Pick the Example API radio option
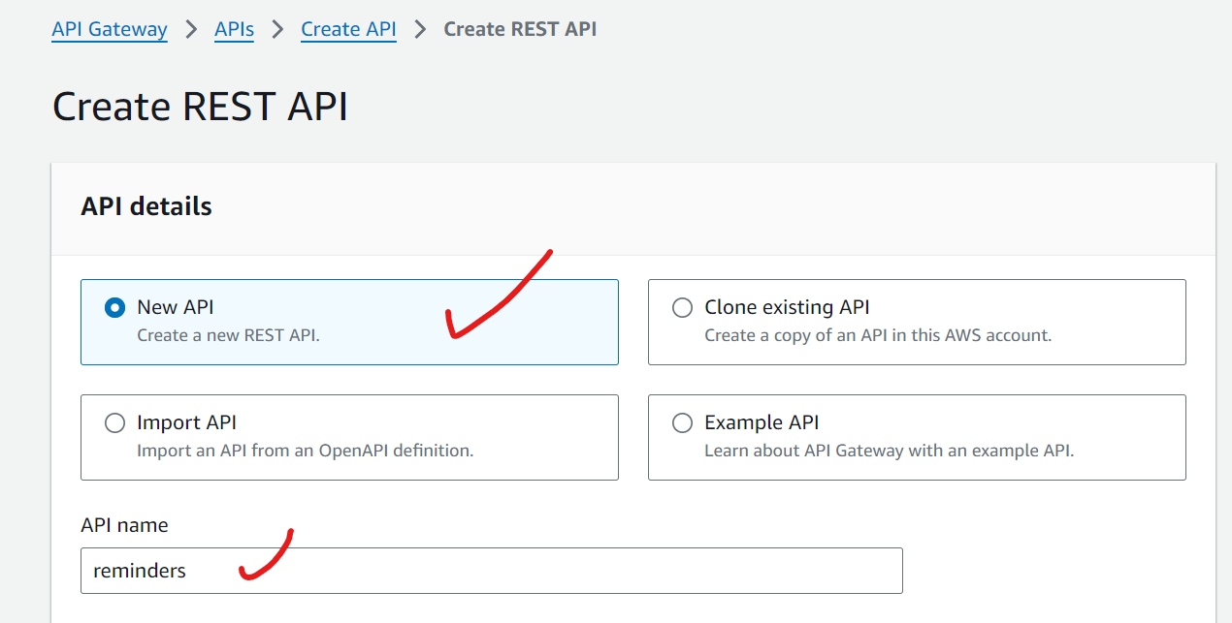 [x=683, y=423]
